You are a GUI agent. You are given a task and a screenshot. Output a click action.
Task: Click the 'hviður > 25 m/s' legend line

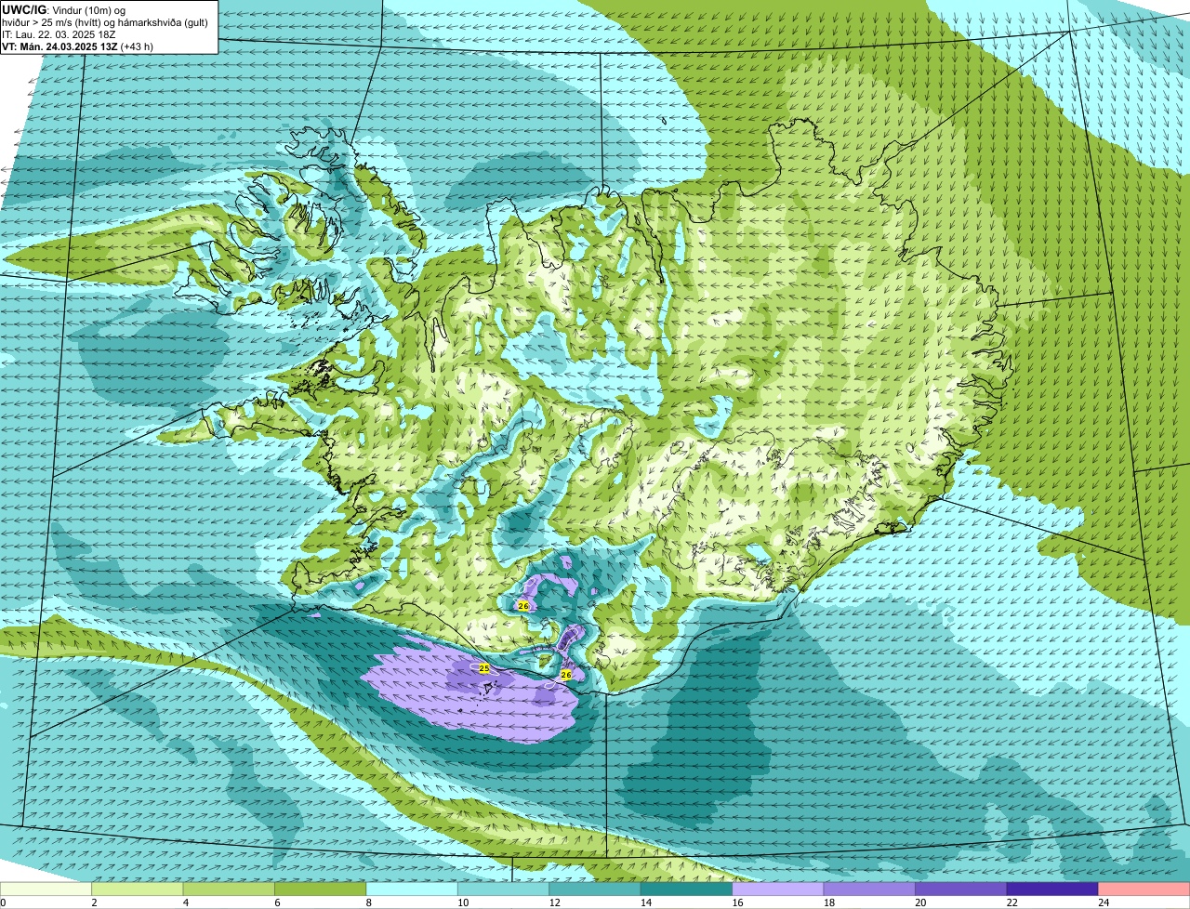104,21
